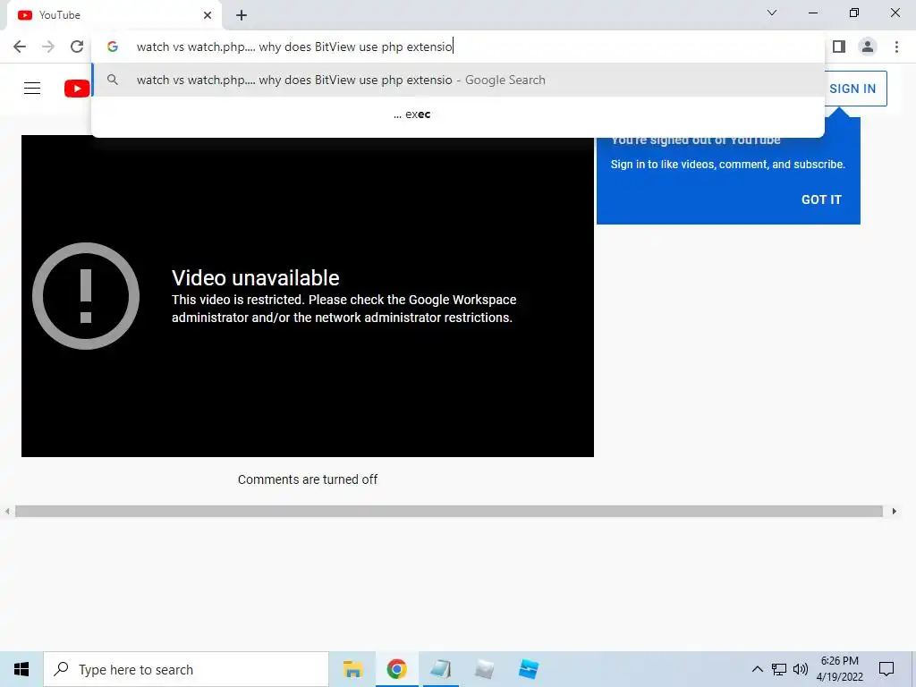Open YouTube hamburger guide menu

(32, 89)
